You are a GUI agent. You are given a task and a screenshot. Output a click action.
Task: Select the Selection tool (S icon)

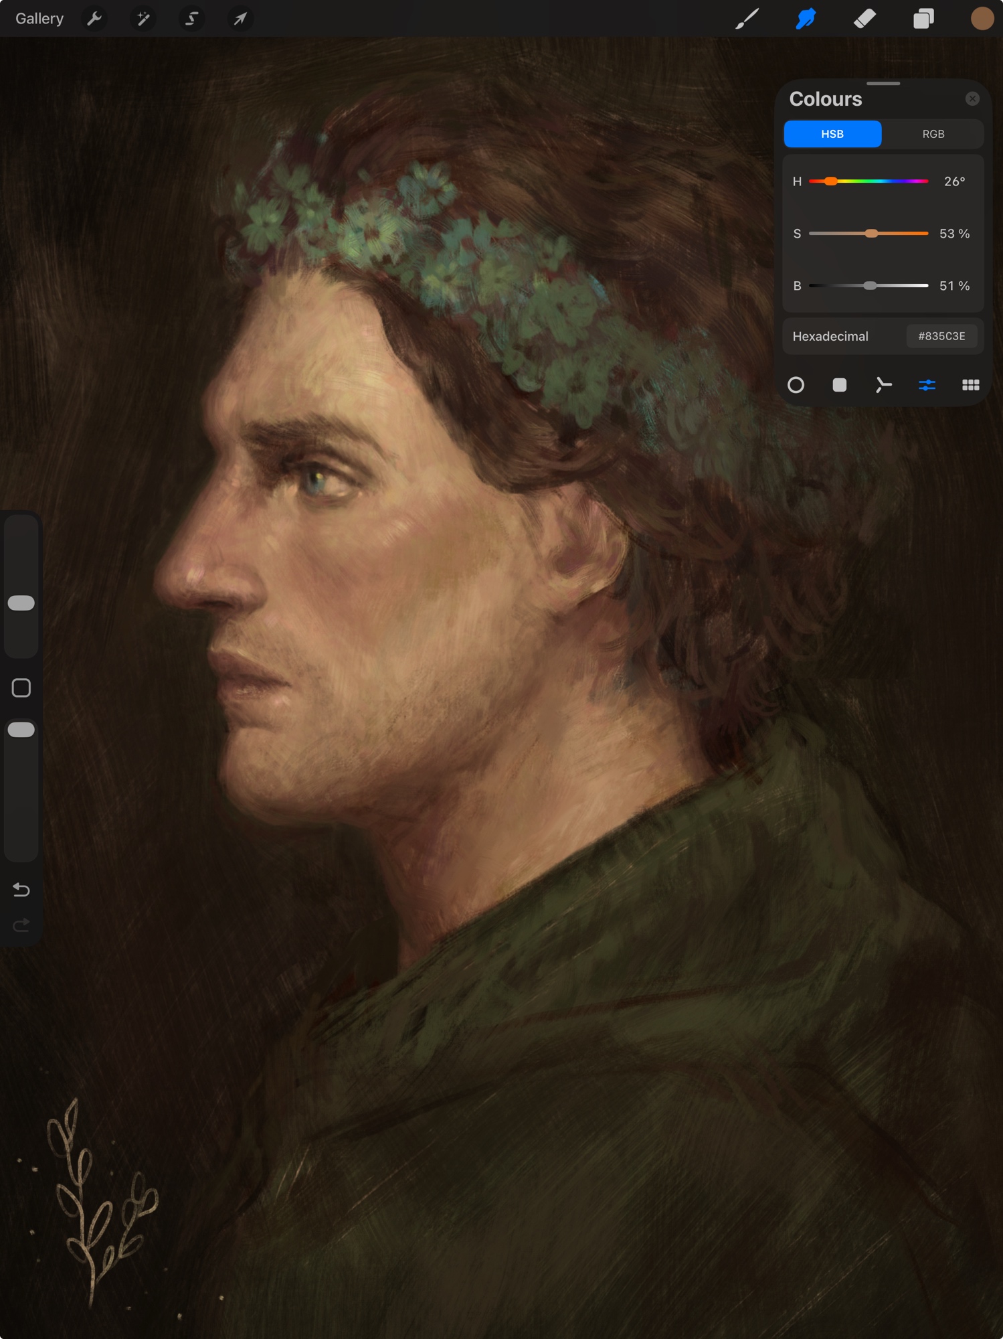pyautogui.click(x=192, y=19)
